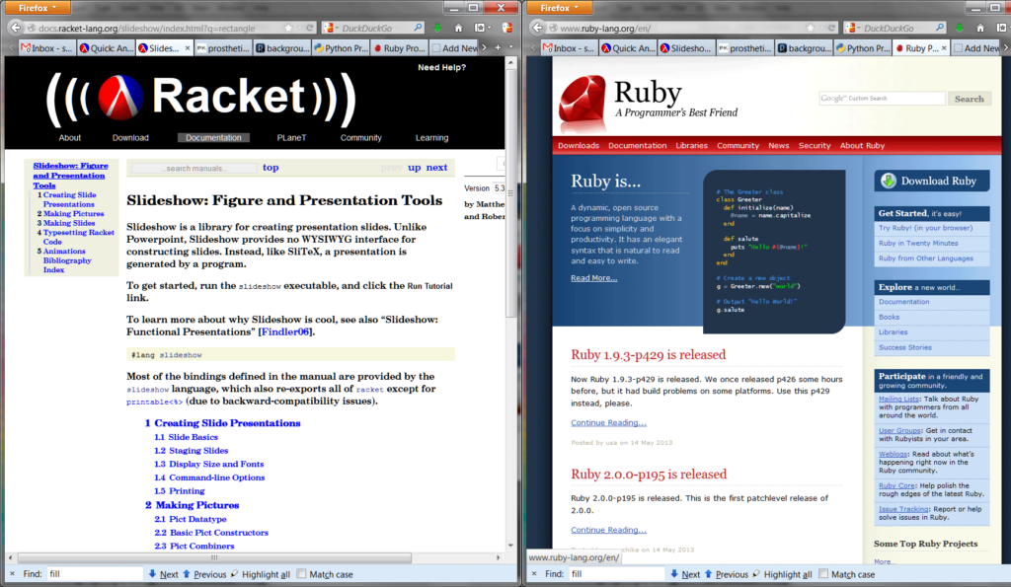The height and width of the screenshot is (587, 1011).
Task: Open Downloads in the Ruby site navigation
Action: pos(579,146)
